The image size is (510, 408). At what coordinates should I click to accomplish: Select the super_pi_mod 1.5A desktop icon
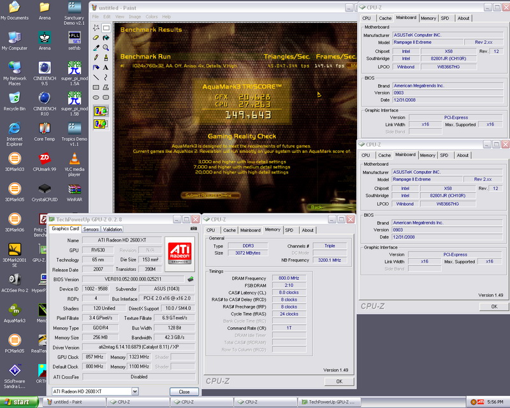(75, 73)
